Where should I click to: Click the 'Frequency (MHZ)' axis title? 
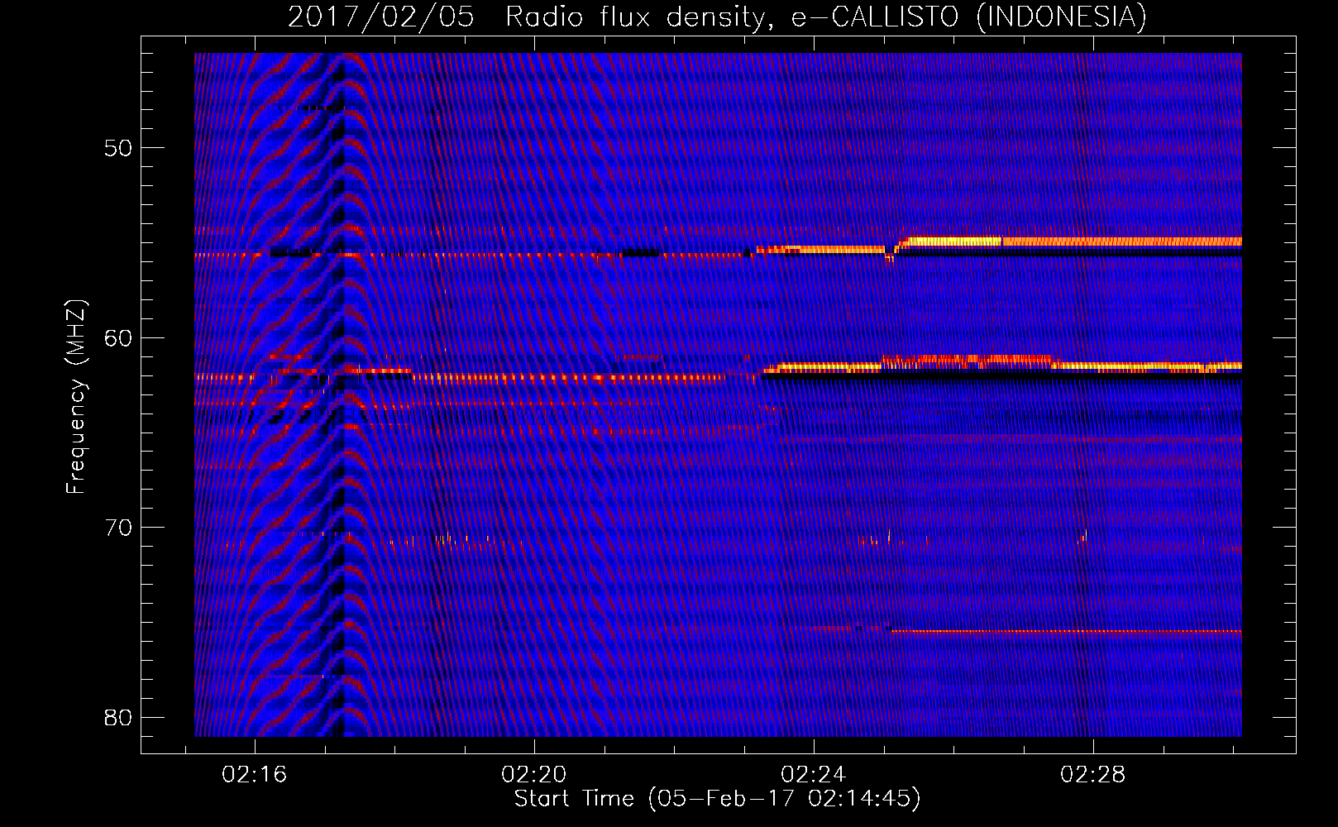tap(76, 397)
